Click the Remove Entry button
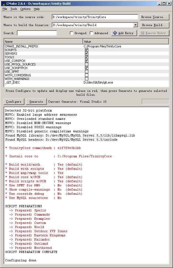This screenshot has width=173, height=268. tap(154, 33)
